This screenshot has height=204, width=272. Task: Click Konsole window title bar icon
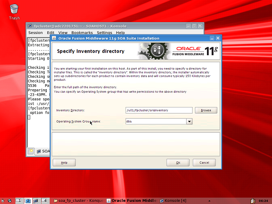coord(30,26)
